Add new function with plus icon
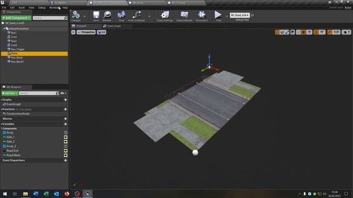This screenshot has width=353, height=198. pyautogui.click(x=66, y=109)
